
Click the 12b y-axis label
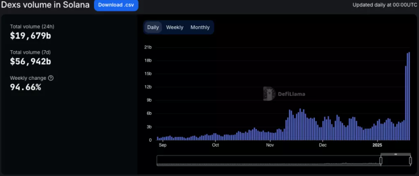click(148, 87)
